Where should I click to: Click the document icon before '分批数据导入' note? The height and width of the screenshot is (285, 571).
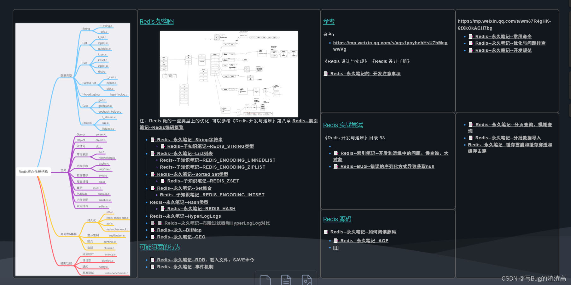pos(471,138)
